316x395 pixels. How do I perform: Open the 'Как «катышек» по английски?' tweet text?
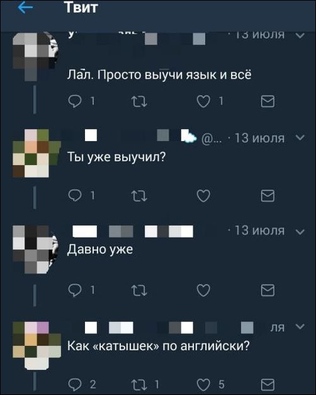[159, 346]
